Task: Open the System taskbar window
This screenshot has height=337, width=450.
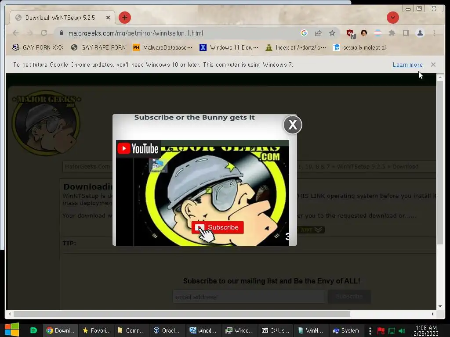Action: tap(346, 330)
